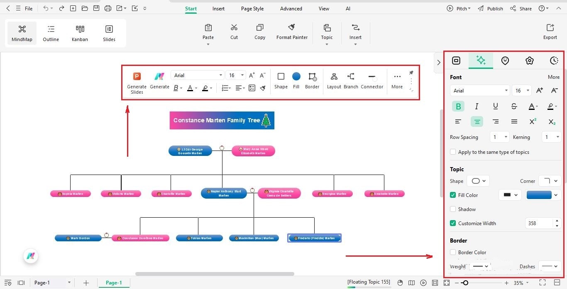Open the emoji sticker panel tab

505,61
